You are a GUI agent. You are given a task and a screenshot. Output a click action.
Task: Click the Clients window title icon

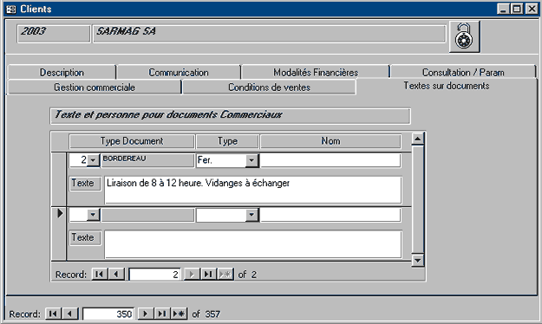pos(11,9)
